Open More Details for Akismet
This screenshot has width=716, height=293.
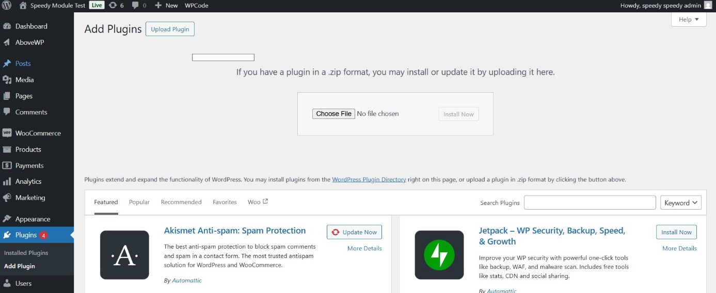[x=364, y=248]
